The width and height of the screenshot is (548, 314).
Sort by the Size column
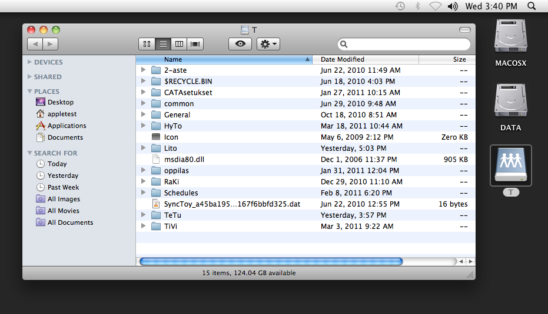[447, 59]
